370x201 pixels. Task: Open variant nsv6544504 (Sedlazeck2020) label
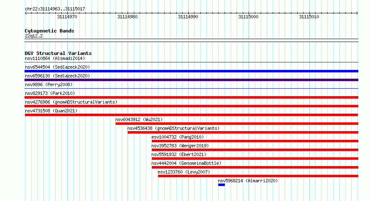(x=57, y=67)
